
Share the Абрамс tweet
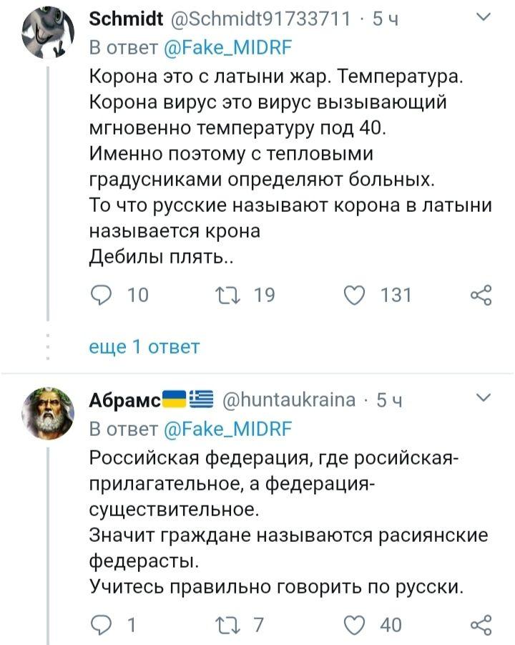click(481, 624)
